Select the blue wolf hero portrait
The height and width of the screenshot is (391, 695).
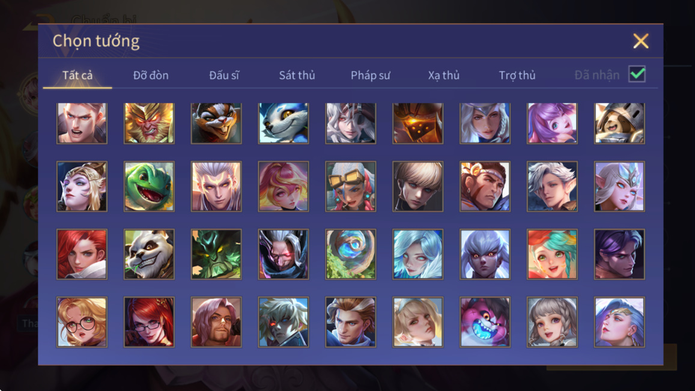[284, 123]
